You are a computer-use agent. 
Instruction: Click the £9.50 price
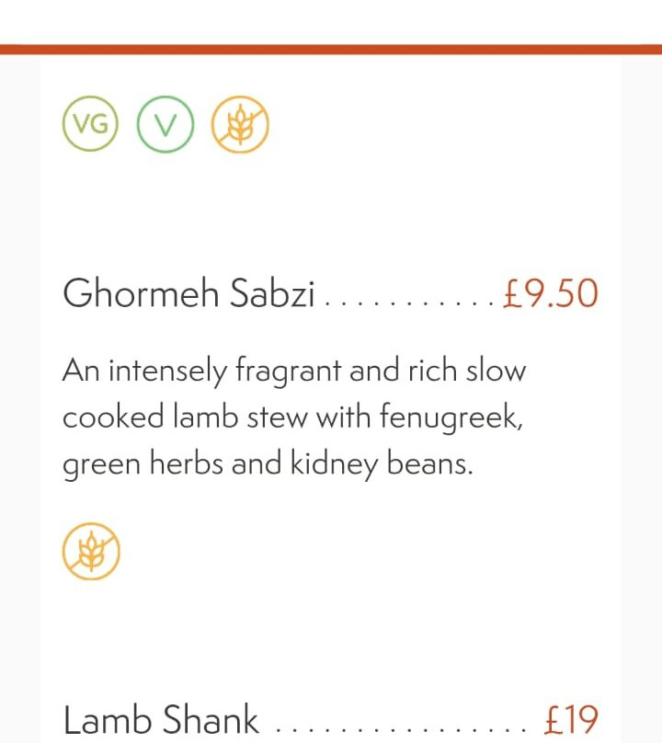coord(551,294)
